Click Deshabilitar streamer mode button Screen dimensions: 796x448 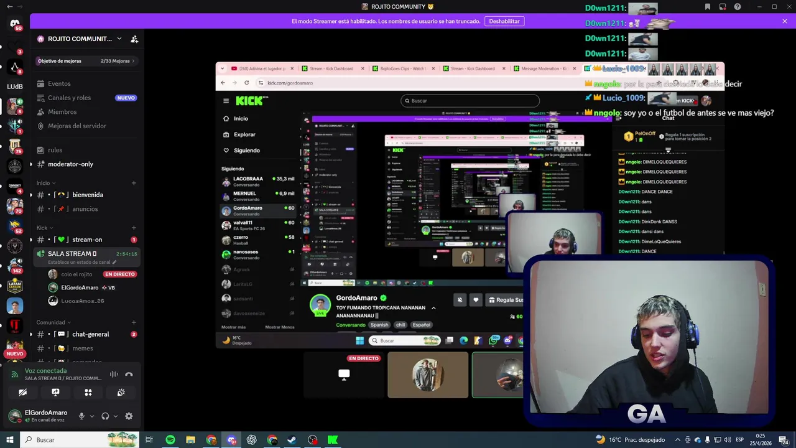(x=504, y=21)
